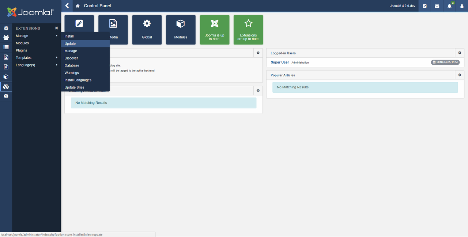Image resolution: width=468 pixels, height=237 pixels.
Task: Click the new article pencil quick icon
Action: click(x=79, y=24)
